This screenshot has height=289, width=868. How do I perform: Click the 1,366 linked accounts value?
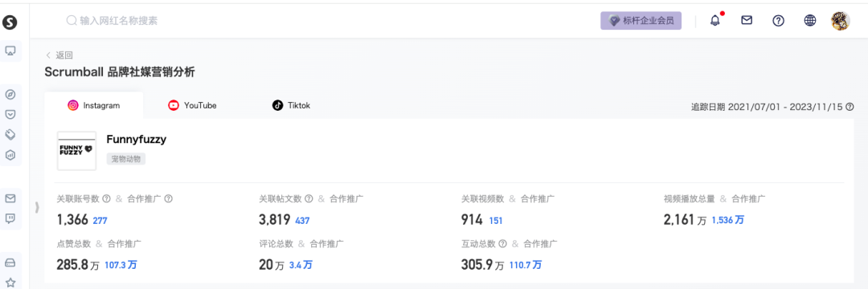[x=72, y=220]
